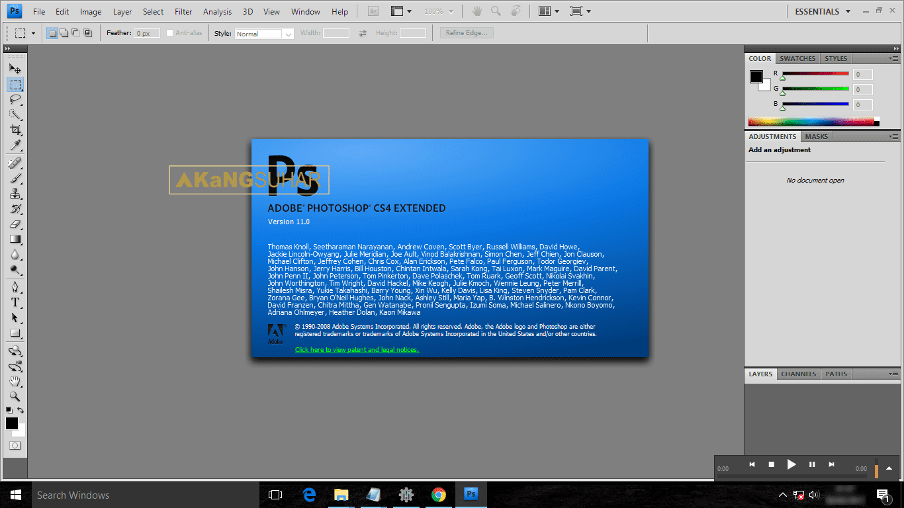Select the Magic Wand tool

[15, 115]
